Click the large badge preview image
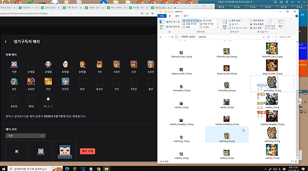Viewport: 308px width, 171px height. click(65, 151)
